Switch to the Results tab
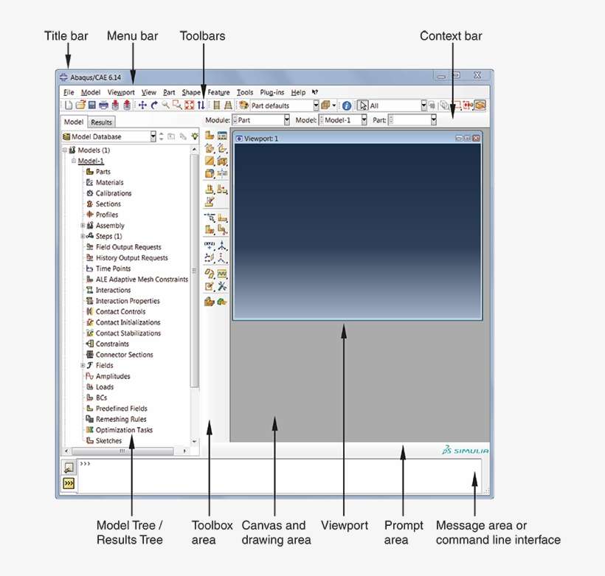 pyautogui.click(x=101, y=122)
